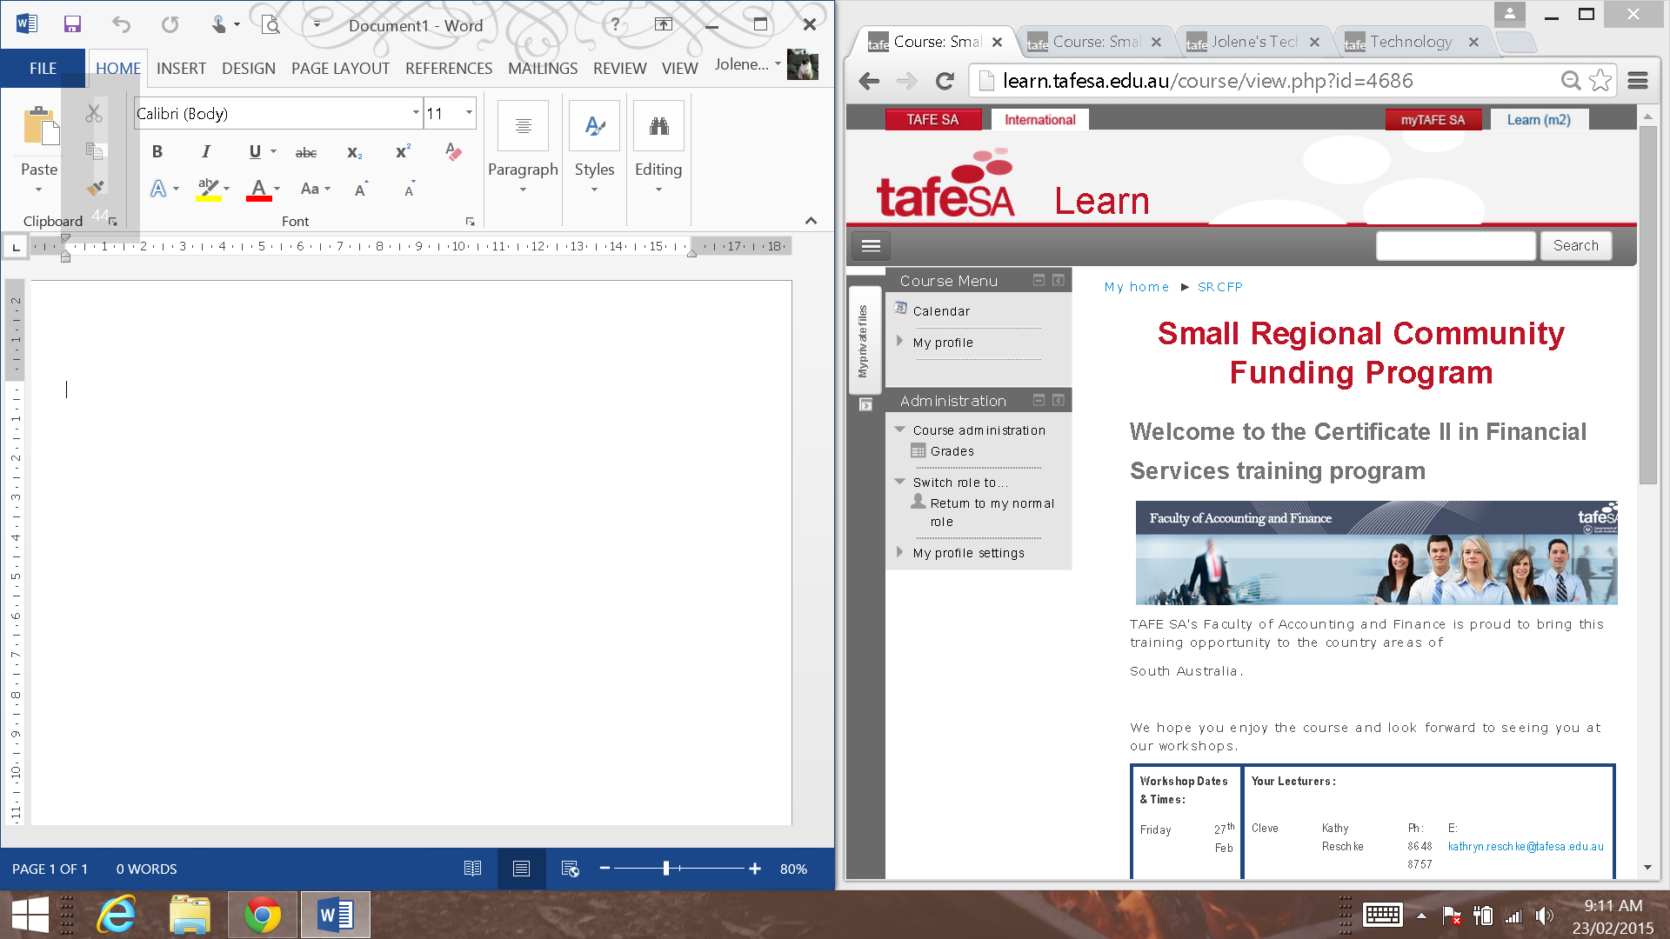Save the Word document

click(72, 24)
